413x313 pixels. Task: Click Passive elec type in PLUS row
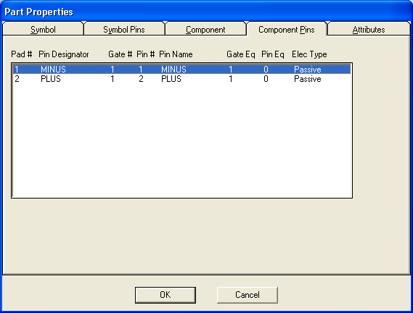[307, 79]
